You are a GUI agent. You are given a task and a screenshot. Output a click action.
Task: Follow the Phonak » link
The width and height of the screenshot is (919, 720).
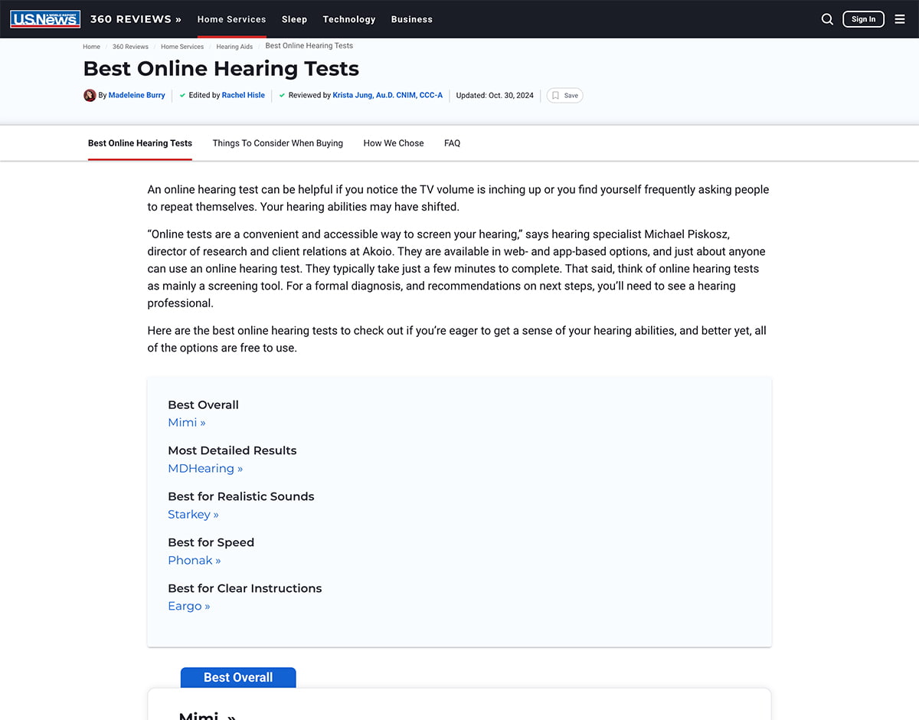tap(195, 561)
